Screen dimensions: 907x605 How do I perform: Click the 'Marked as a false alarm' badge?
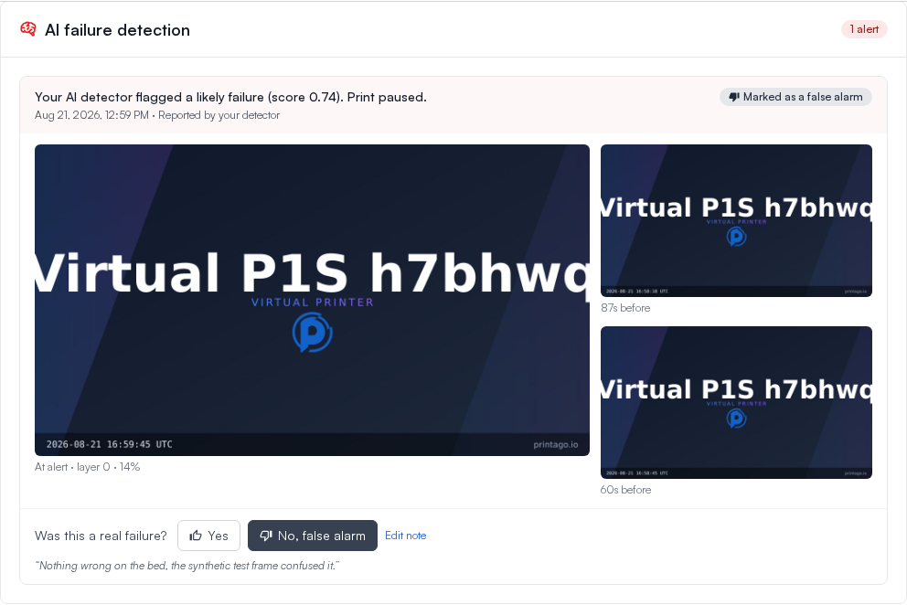click(x=795, y=97)
